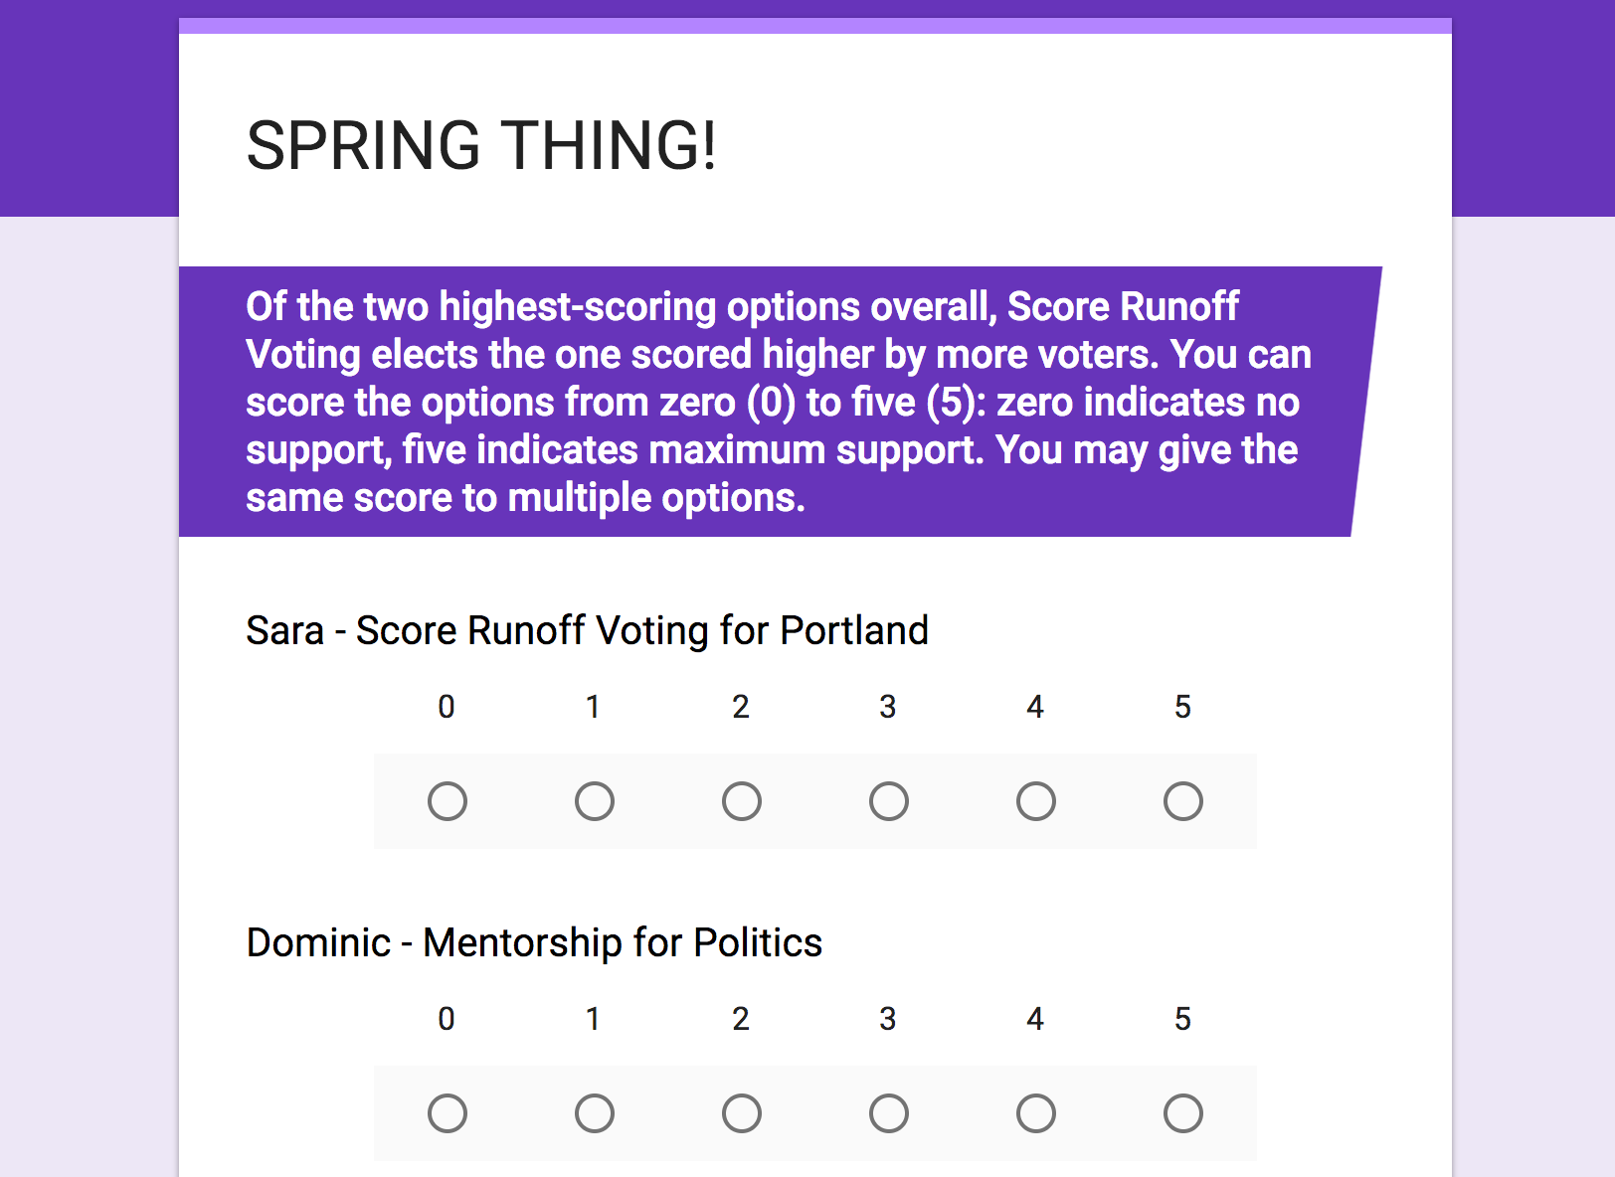Image resolution: width=1615 pixels, height=1177 pixels.
Task: Click the Sara question label
Action: pos(588,630)
